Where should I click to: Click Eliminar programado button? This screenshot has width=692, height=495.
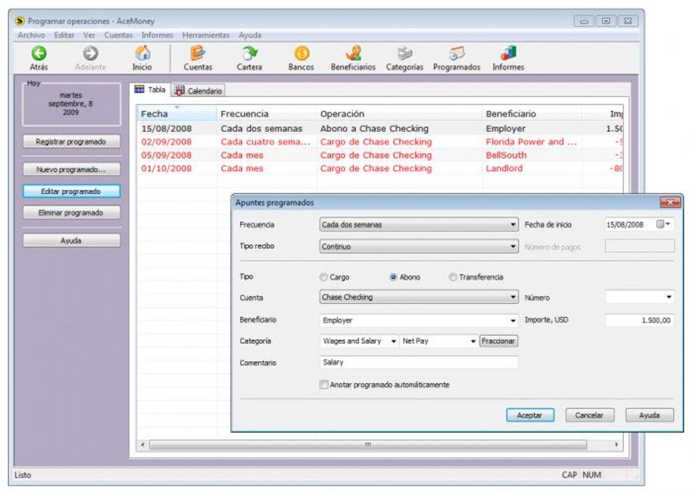tap(71, 213)
